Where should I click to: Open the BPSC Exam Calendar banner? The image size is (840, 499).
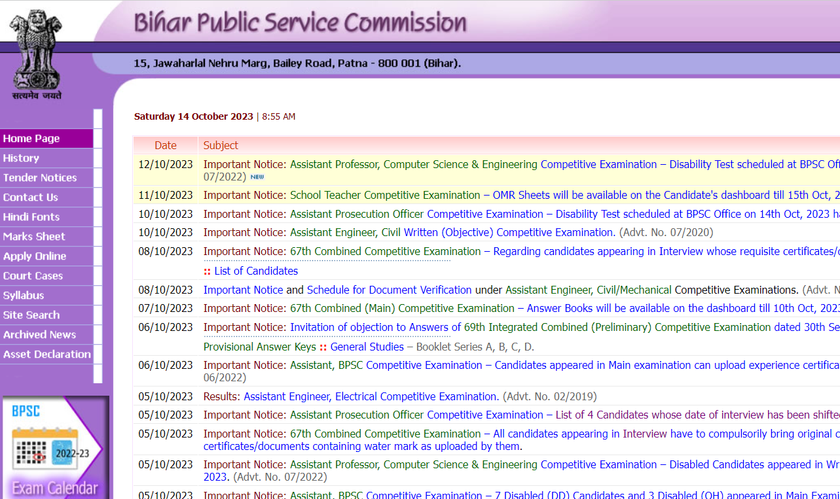pos(55,447)
